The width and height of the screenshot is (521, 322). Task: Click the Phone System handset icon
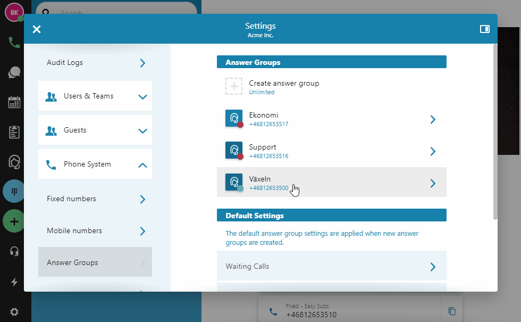pos(51,164)
